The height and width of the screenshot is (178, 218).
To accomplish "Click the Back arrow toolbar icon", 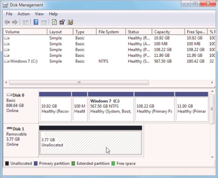I will pyautogui.click(x=7, y=22).
